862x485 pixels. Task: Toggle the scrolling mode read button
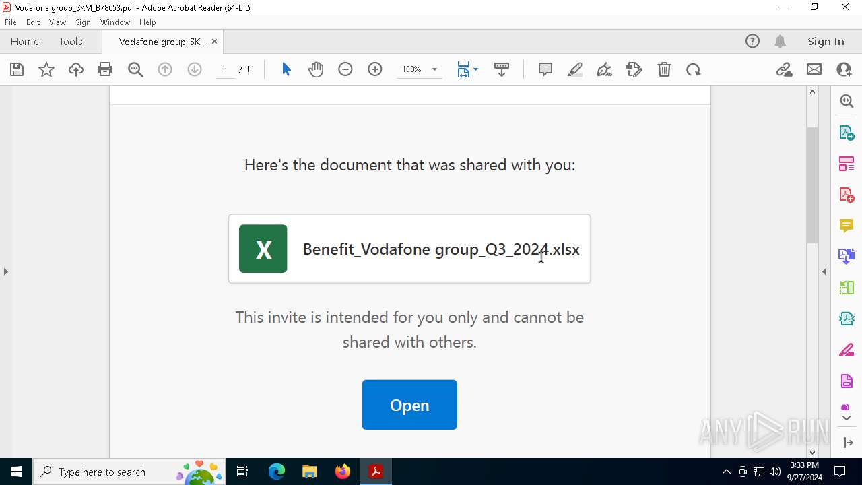tap(502, 69)
